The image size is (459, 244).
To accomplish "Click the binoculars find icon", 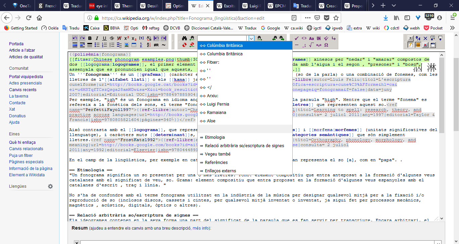I will (x=184, y=38).
